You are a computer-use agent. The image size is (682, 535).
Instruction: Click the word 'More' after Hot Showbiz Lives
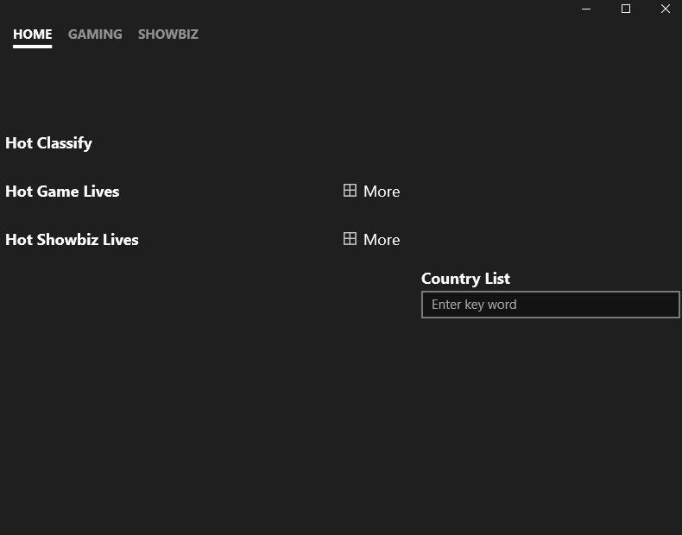[x=382, y=240]
